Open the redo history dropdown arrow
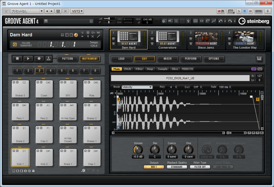274x187 pixels. pos(234,21)
